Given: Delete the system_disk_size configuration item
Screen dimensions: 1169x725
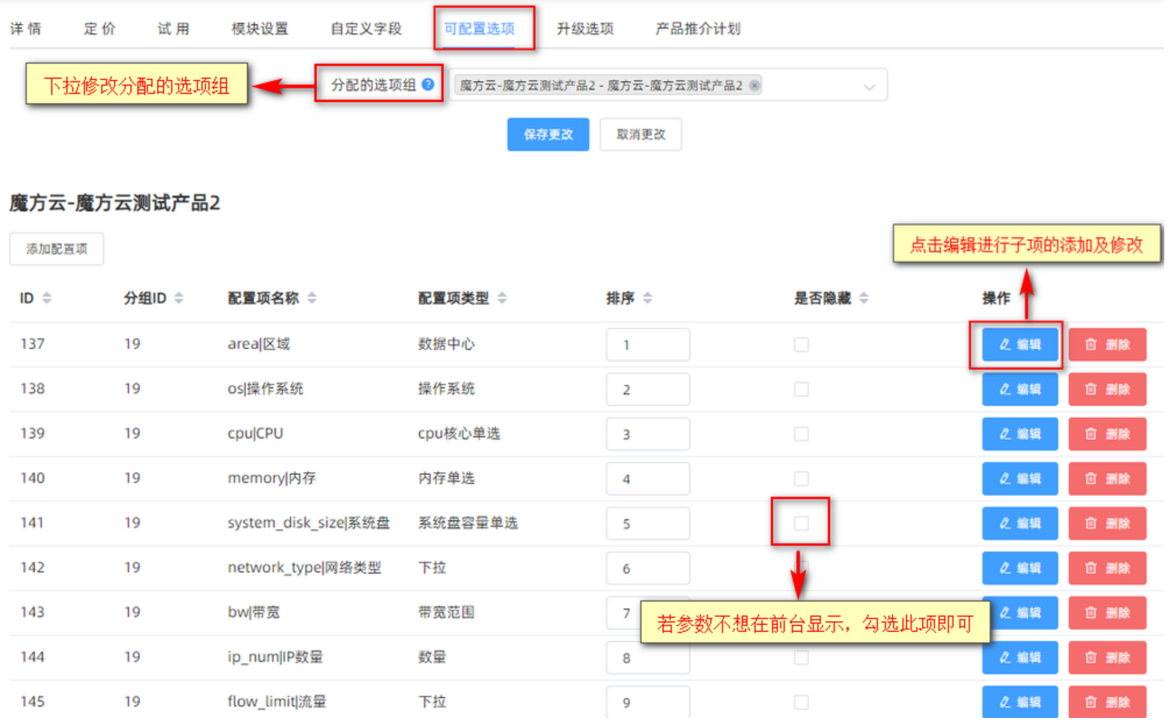Looking at the screenshot, I should 1108,524.
